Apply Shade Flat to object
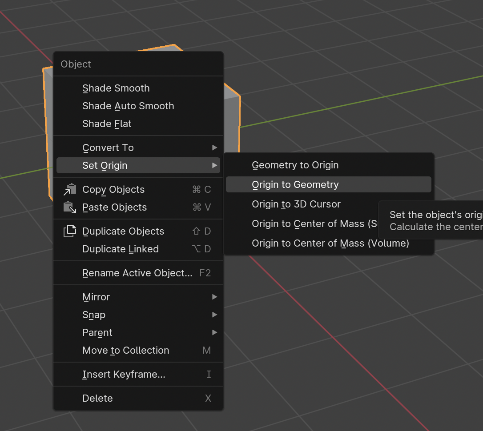This screenshot has height=431, width=483. click(x=107, y=124)
